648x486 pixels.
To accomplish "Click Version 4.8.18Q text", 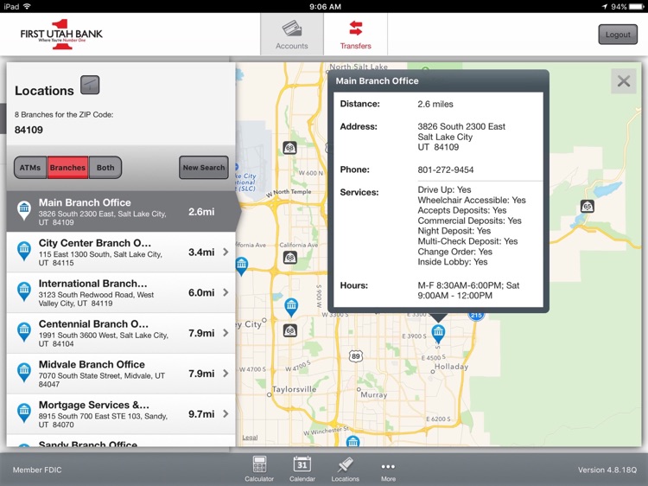I will pos(607,470).
